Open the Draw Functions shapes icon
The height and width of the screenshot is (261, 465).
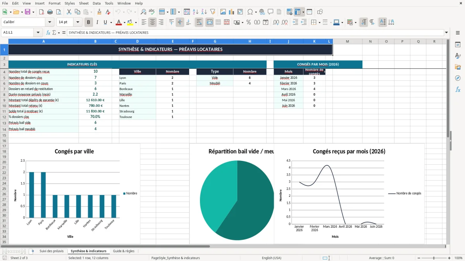pyautogui.click(x=320, y=12)
